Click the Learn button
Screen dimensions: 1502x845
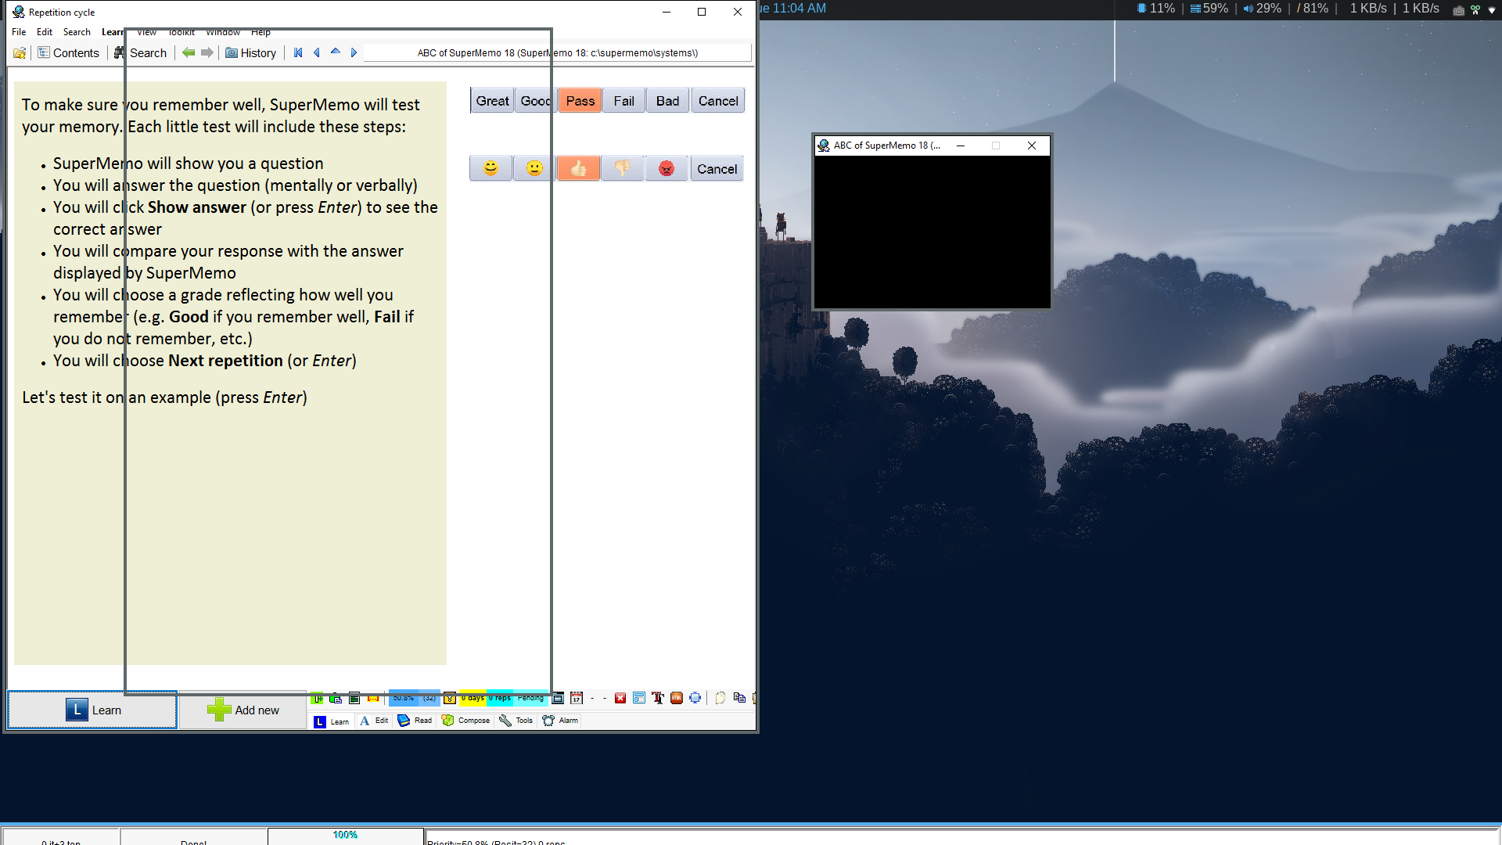click(92, 710)
